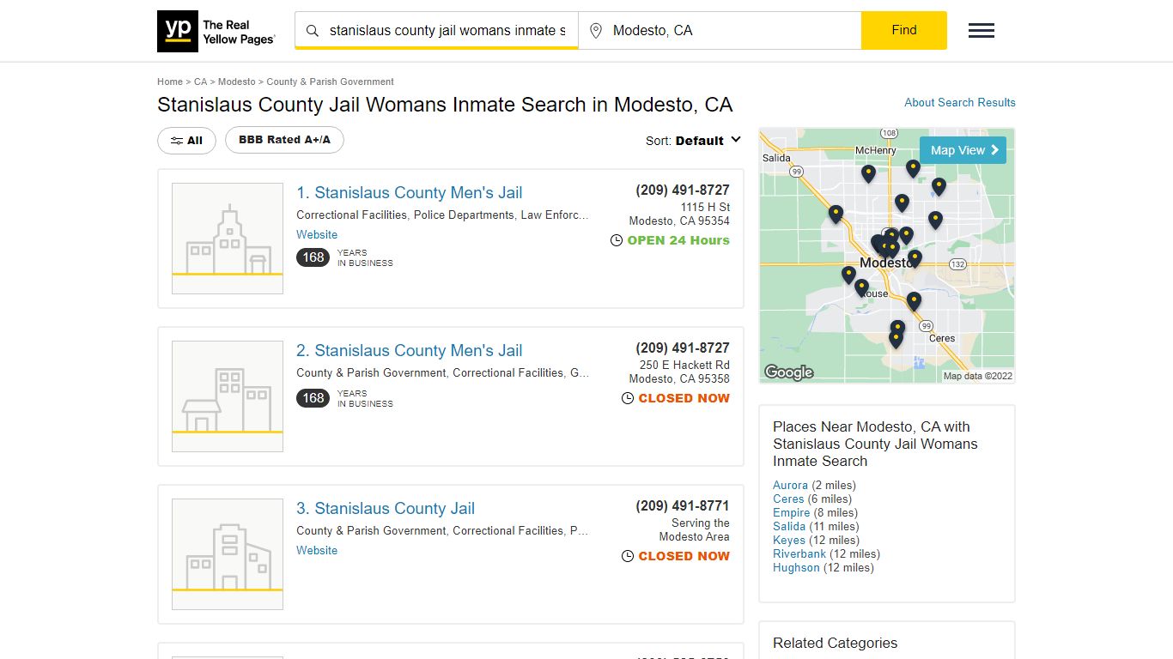Click phone number on the 1115 H St listing
Screen dimensions: 1173x659
683,190
